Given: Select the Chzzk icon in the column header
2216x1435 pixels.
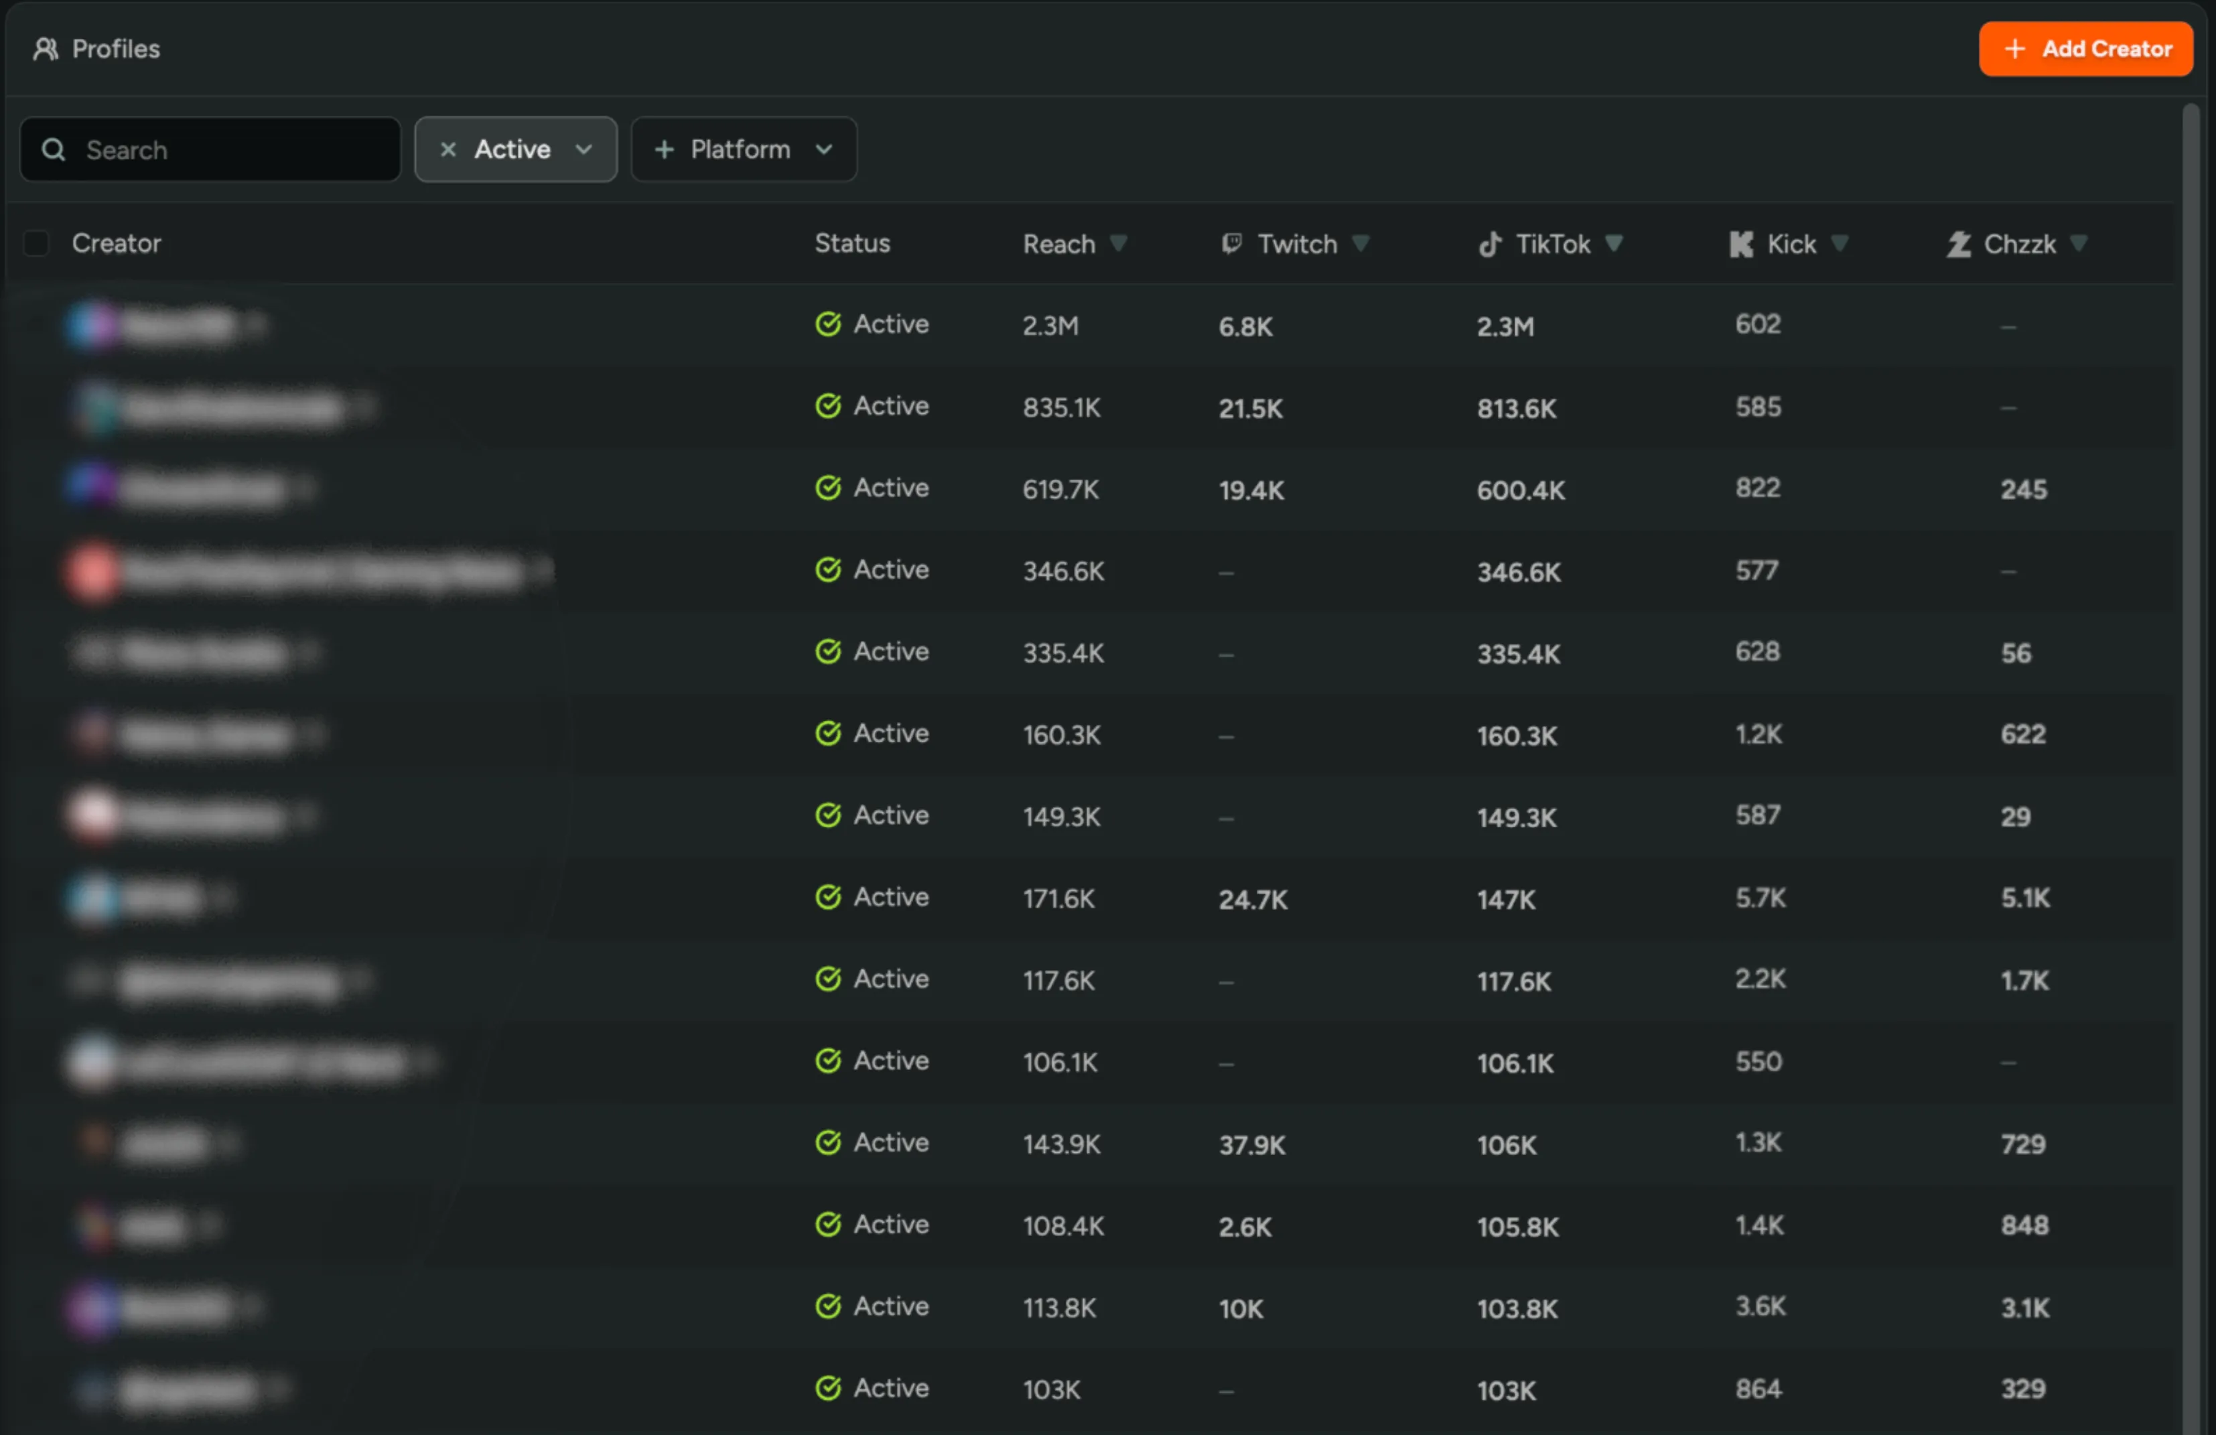Looking at the screenshot, I should point(1958,243).
